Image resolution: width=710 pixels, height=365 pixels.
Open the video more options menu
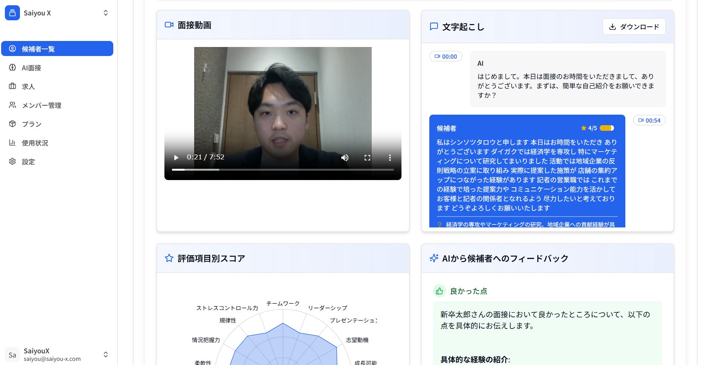point(390,158)
